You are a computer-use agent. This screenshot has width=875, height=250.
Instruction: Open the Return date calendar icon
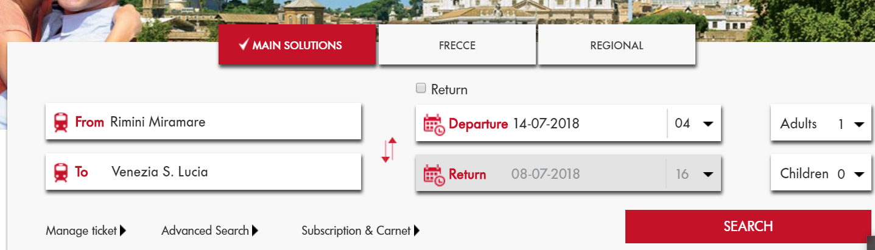point(434,175)
